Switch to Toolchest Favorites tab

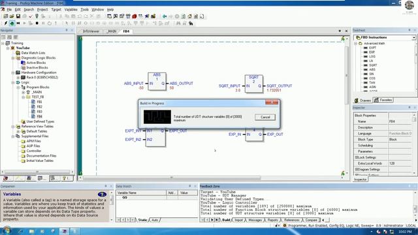click(383, 100)
